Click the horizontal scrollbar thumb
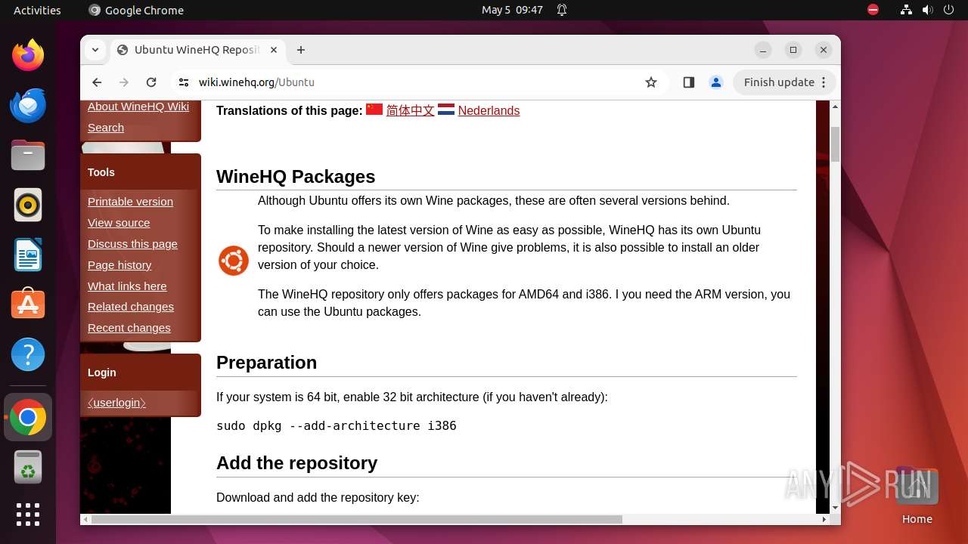The image size is (968, 544). (x=356, y=519)
